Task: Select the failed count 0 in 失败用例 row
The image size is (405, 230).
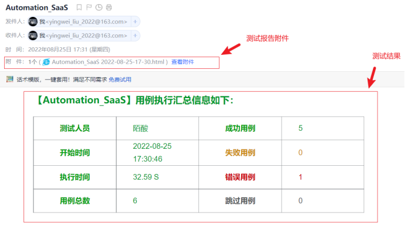Action: [x=323, y=153]
